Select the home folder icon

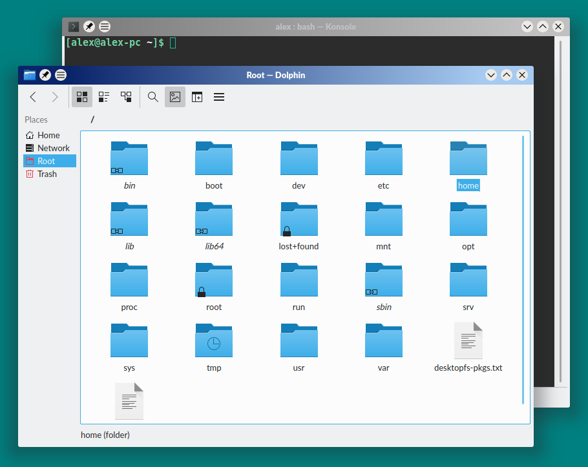(468, 158)
